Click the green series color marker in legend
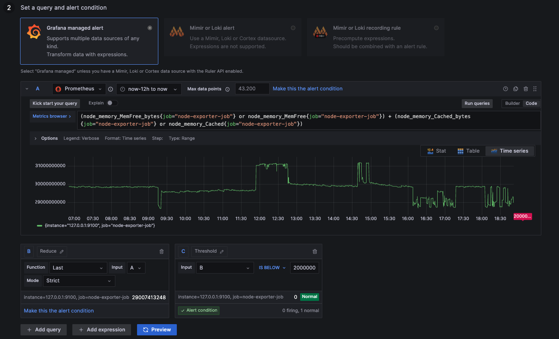This screenshot has width=559, height=339. pyautogui.click(x=39, y=226)
